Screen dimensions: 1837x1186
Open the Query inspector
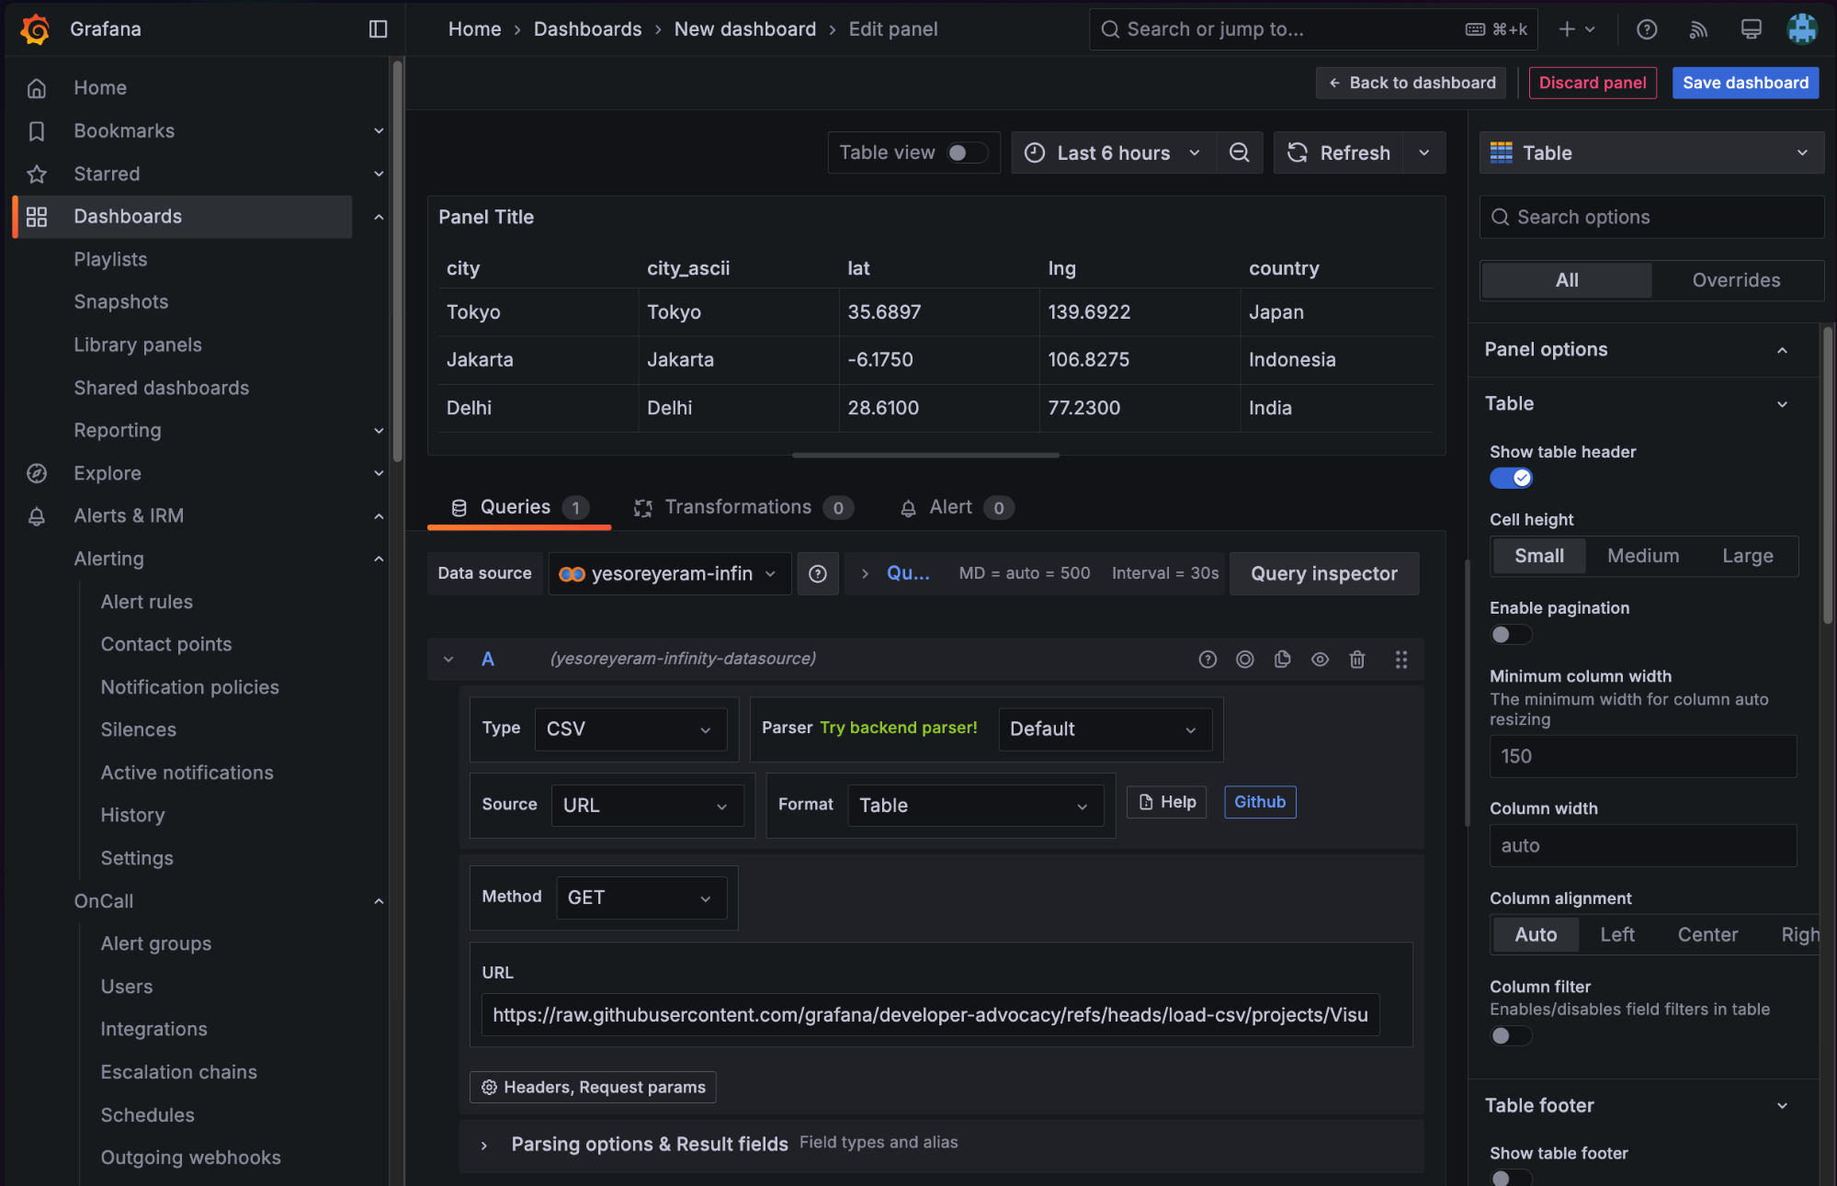(x=1323, y=573)
